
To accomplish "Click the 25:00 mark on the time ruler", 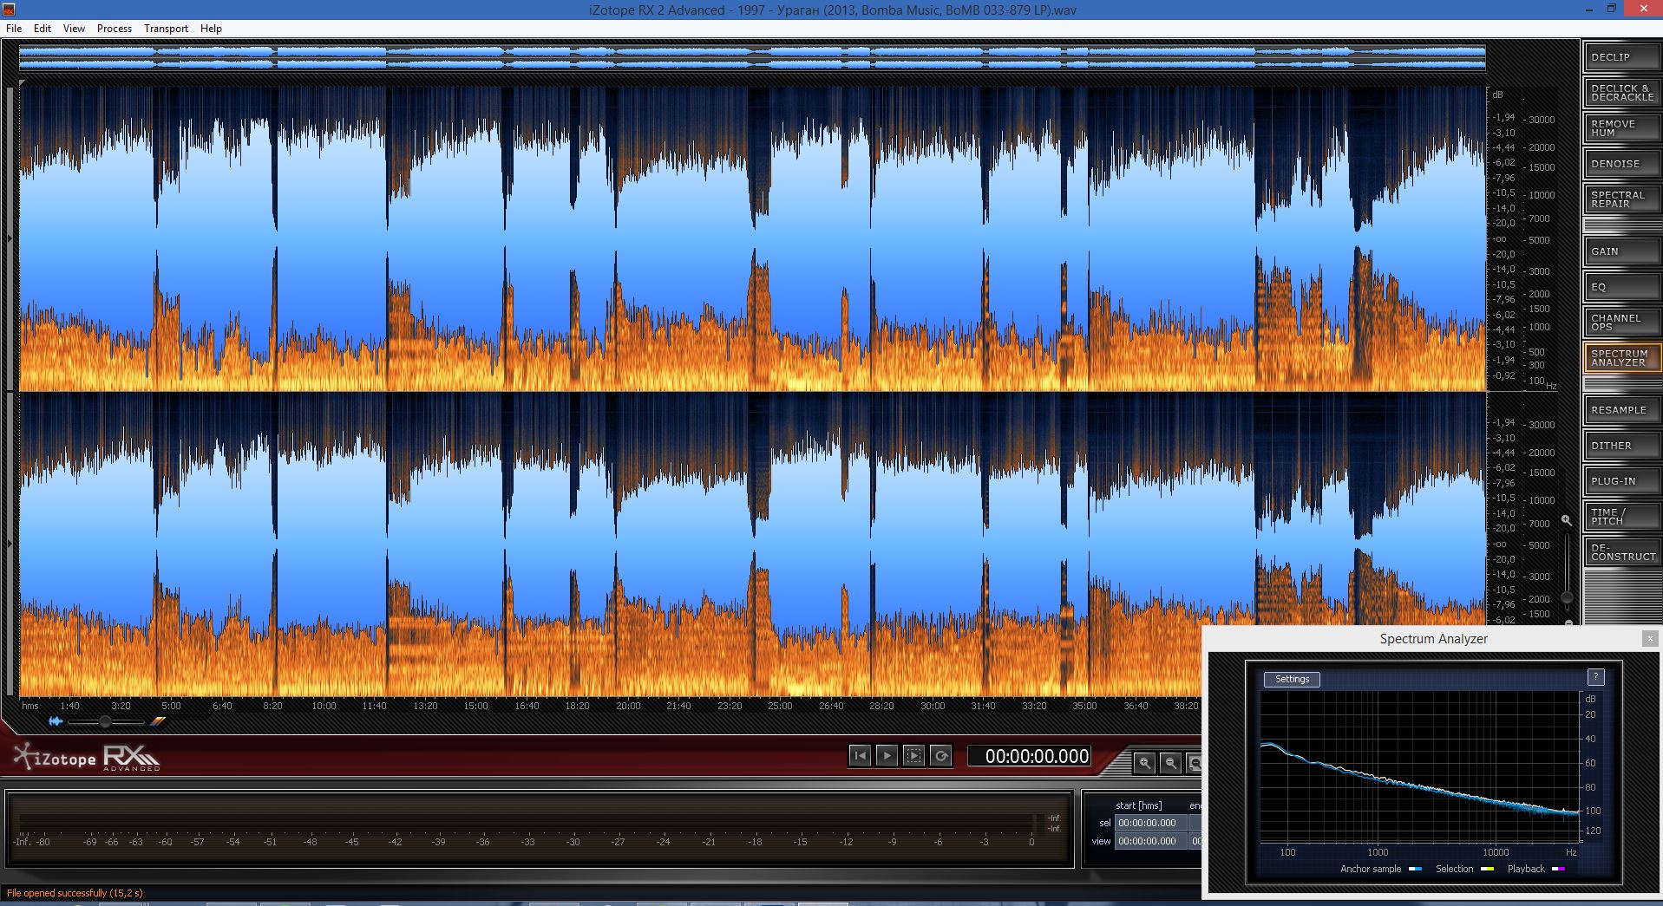I will [780, 706].
